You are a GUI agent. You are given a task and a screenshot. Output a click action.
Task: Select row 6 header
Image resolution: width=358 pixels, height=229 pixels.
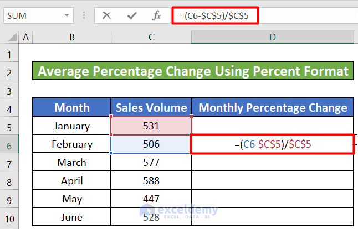pos(10,144)
